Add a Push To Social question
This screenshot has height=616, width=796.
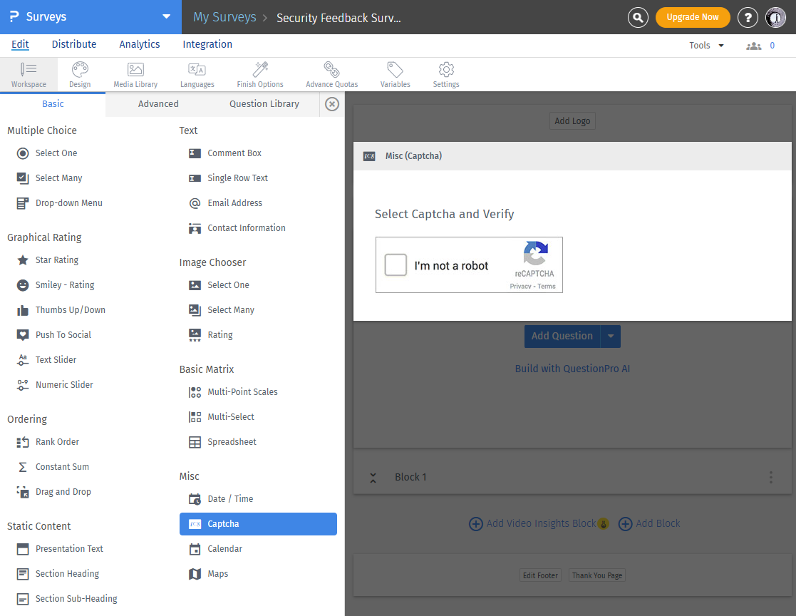54,334
